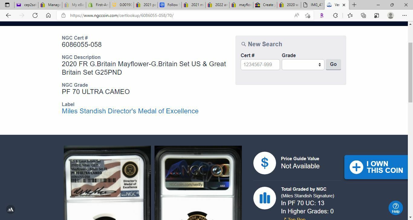Open the label slab front photo
The height and width of the screenshot is (220, 413).
(107, 183)
